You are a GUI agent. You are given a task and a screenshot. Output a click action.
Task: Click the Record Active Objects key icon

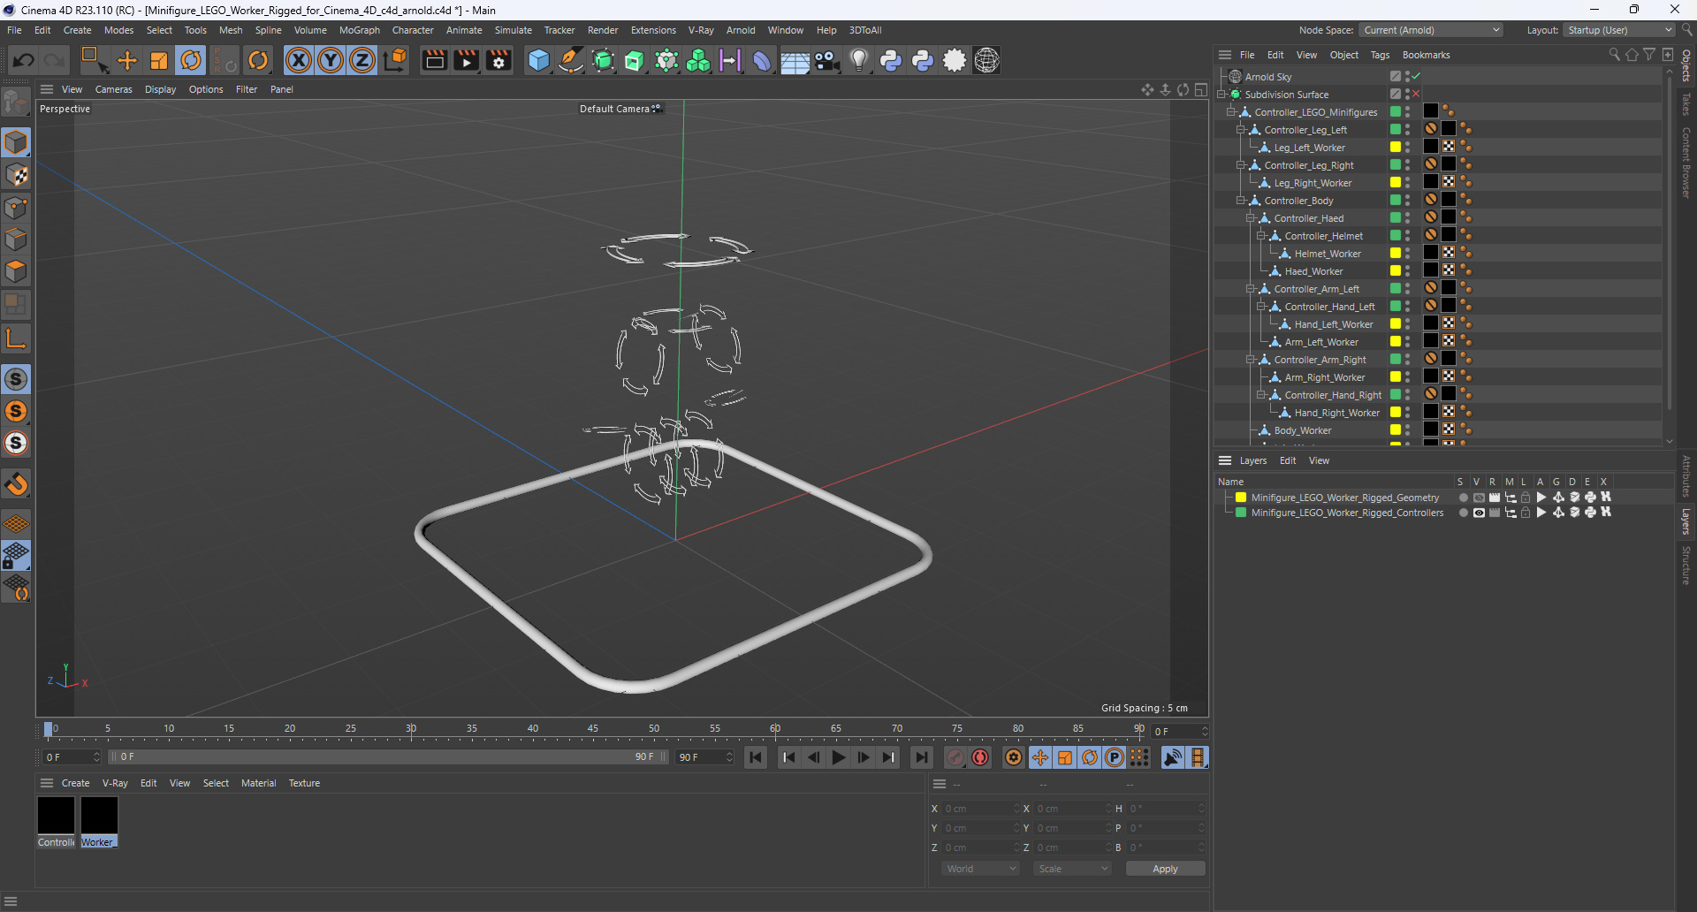pyautogui.click(x=955, y=757)
